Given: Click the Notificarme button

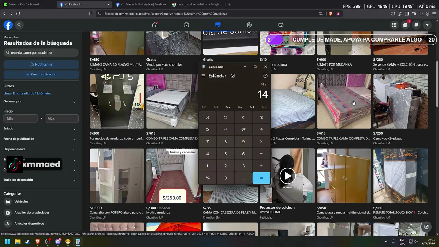Looking at the screenshot, I should (41, 64).
